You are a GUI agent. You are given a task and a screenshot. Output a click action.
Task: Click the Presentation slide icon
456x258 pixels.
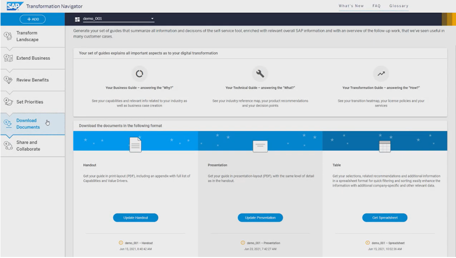[260, 146]
